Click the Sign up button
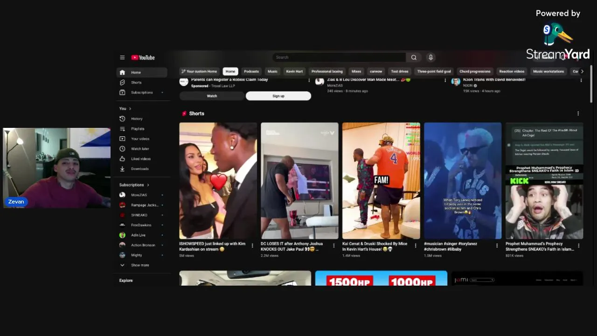The width and height of the screenshot is (597, 336). point(278,96)
